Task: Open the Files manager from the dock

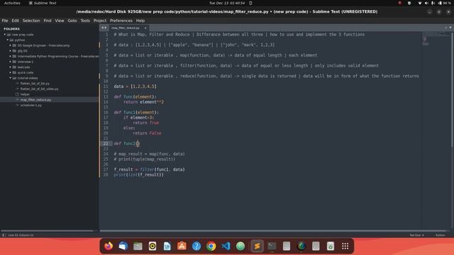Action: (138, 246)
